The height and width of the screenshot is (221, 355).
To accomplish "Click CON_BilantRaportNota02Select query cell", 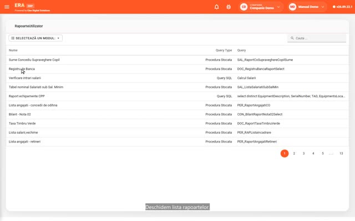I will 260,114.
